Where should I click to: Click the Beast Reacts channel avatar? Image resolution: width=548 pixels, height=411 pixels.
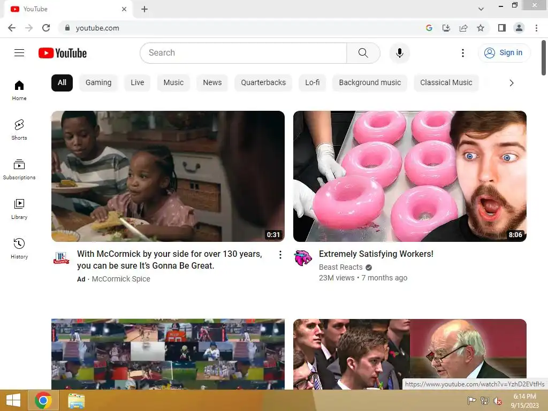[303, 258]
